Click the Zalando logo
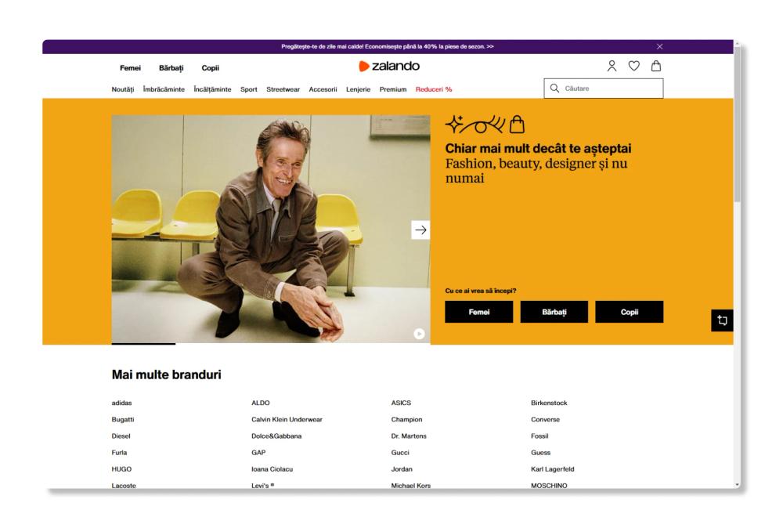 click(x=389, y=66)
